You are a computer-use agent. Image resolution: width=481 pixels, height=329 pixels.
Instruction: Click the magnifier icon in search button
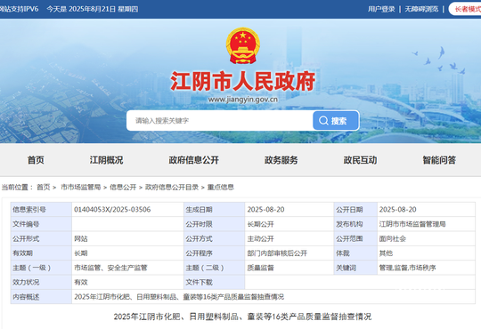323,121
